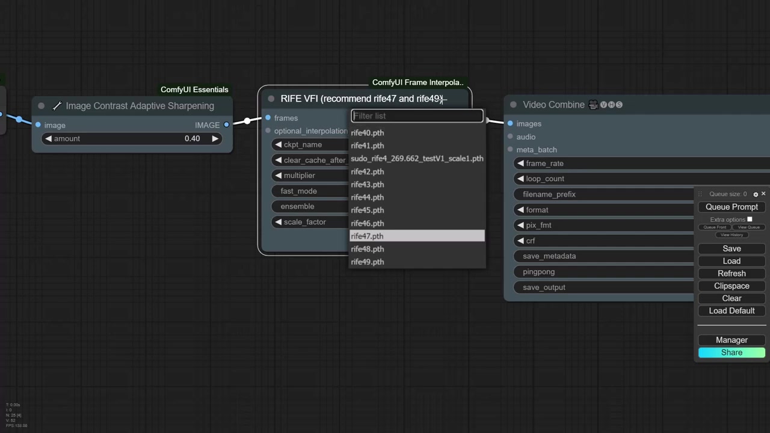The height and width of the screenshot is (433, 770).
Task: Click the IMAGE output socket
Action: pos(226,125)
